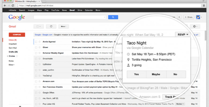The image size is (209, 107).
Task: Go to +Alberto in the top bar
Action: 12,10
